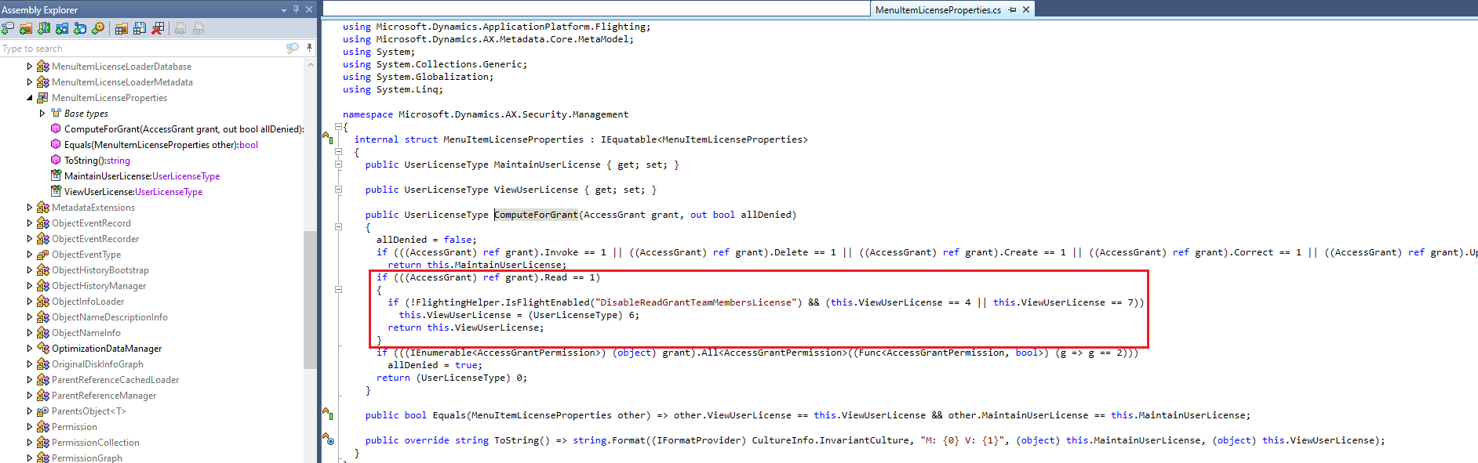Select the ObjectInfoLoader tree item
Viewport: 1478px width, 463px height.
click(88, 302)
